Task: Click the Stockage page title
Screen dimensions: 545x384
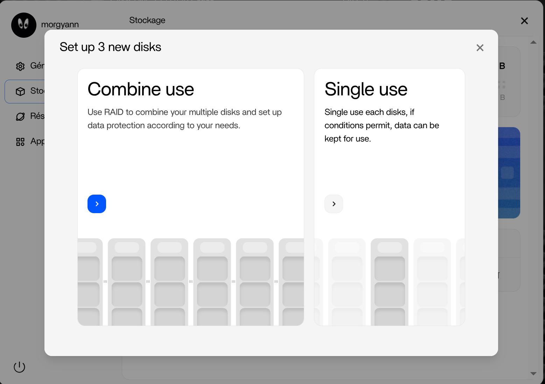Action: click(147, 20)
